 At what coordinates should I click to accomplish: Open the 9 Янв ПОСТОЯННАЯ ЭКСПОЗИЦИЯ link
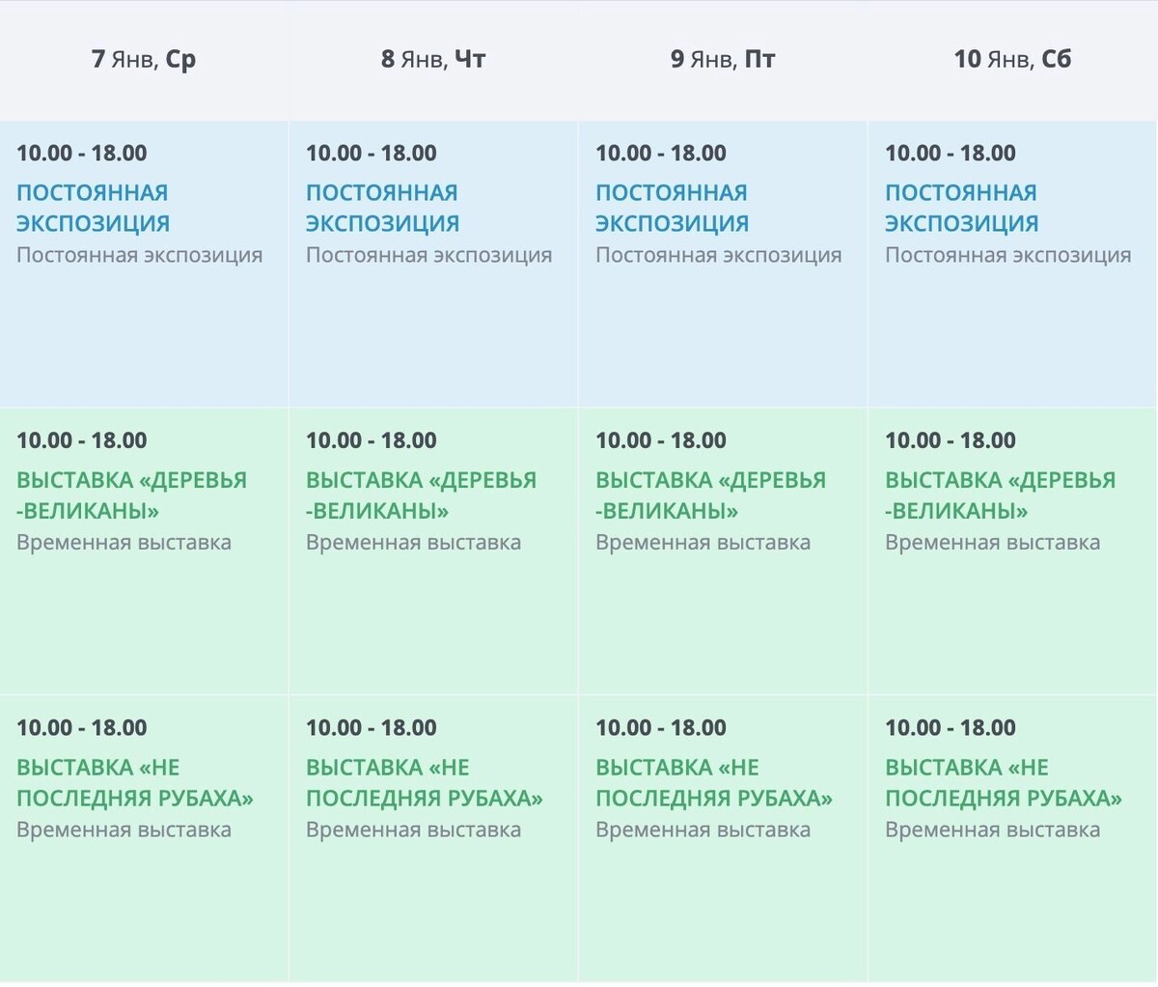coord(672,208)
